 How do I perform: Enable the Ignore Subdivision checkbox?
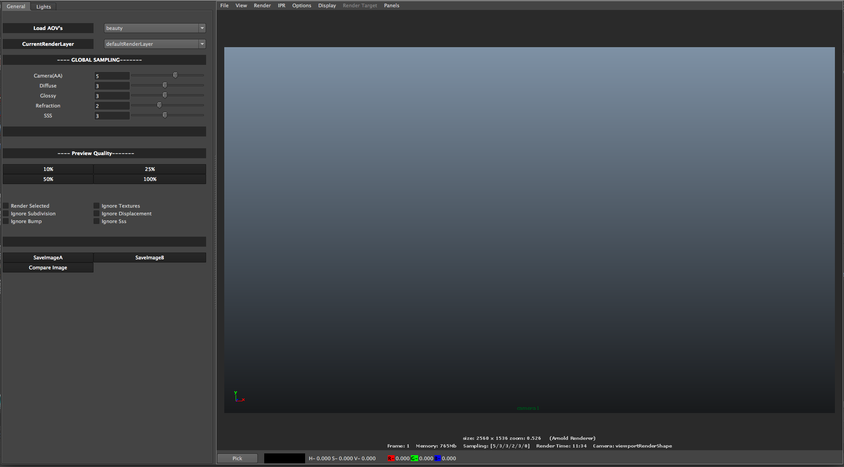coord(6,214)
